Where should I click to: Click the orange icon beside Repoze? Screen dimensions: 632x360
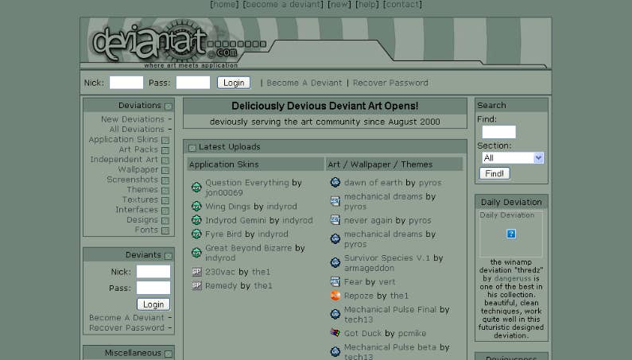click(x=335, y=296)
